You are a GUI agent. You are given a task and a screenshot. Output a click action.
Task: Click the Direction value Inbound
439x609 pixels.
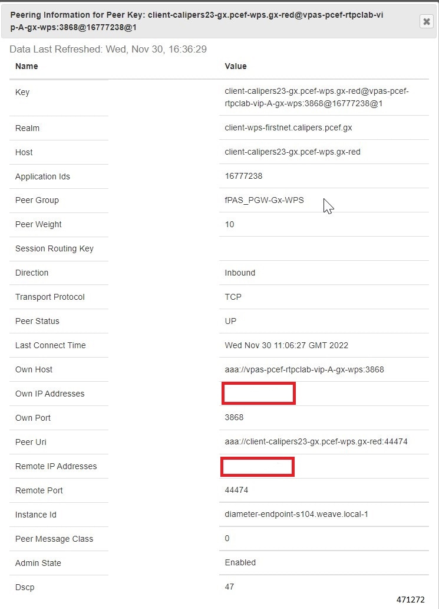point(240,273)
